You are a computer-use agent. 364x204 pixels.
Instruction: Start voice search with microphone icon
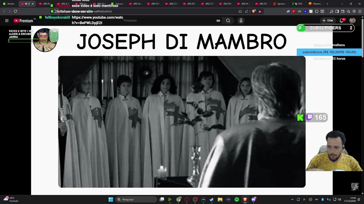click(241, 21)
